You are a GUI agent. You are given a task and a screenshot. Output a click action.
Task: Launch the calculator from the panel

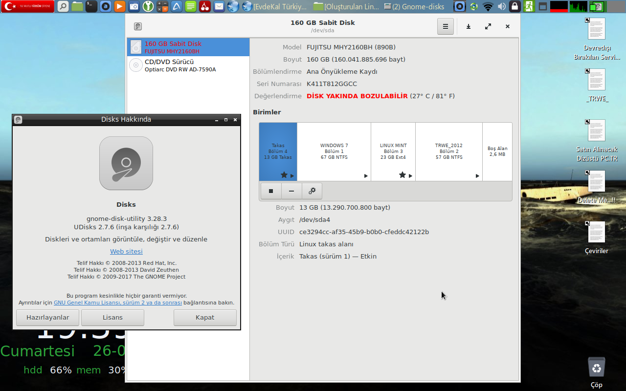[x=162, y=6]
